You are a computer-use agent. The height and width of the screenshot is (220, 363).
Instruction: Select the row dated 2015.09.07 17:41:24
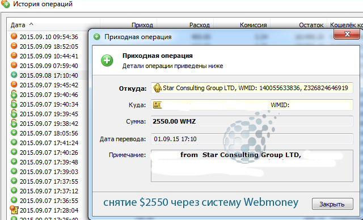pos(49,143)
